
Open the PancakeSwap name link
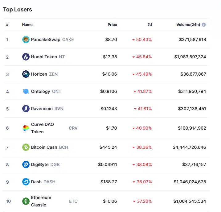click(46, 39)
